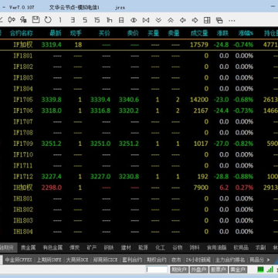Open the 贵金属 category tab
Viewport: 278px width, 278px height.
coord(28,248)
